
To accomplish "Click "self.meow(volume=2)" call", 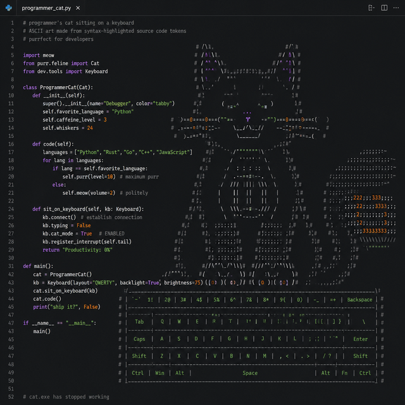I will pyautogui.click(x=89, y=193).
